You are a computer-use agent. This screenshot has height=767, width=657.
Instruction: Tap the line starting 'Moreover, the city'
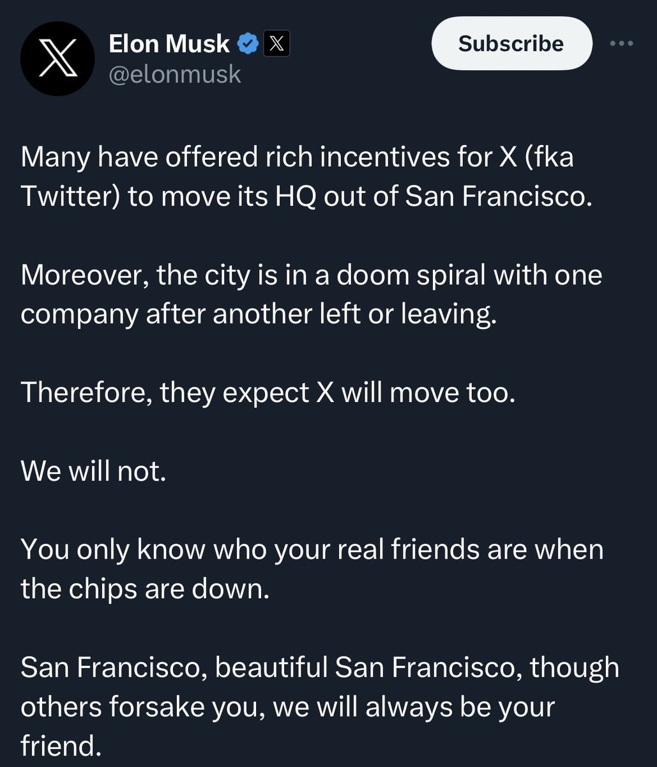coord(311,275)
